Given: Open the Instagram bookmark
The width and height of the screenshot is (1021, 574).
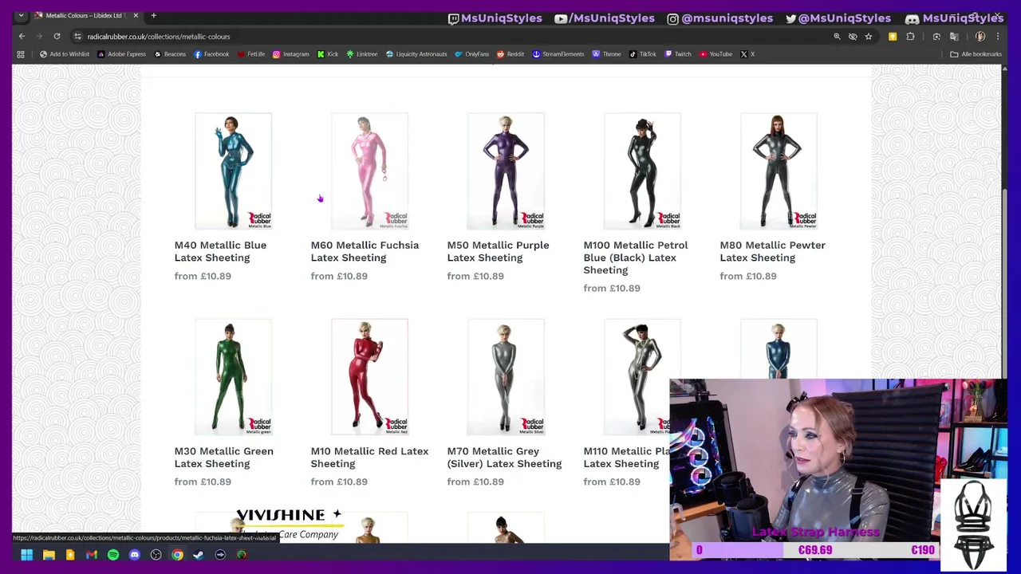Looking at the screenshot, I should [291, 54].
